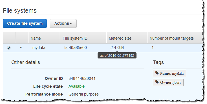Click the mydata name cell in the row
Viewport: 207px width, 104px height.
(39, 48)
